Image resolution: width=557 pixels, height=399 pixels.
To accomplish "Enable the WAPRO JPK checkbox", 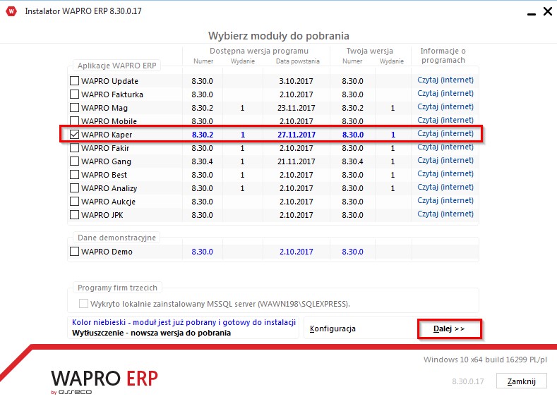I will click(74, 215).
